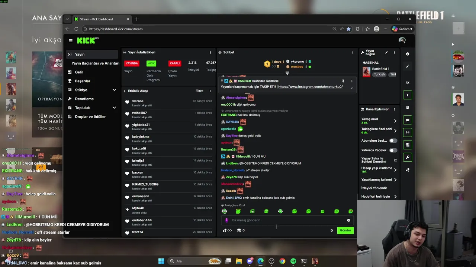Click the message input field
The image size is (476, 267).
click(x=287, y=220)
